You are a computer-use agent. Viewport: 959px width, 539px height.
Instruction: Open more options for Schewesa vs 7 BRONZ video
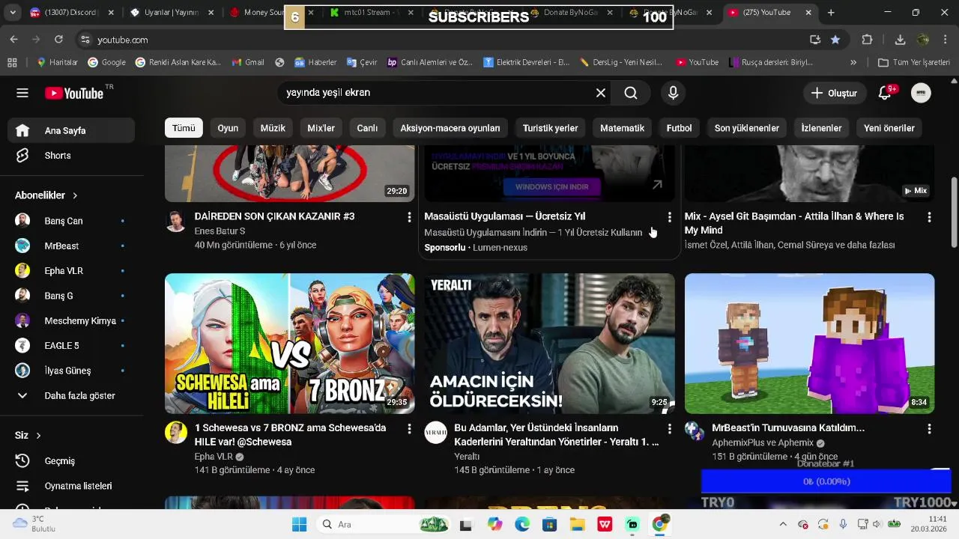(x=409, y=429)
